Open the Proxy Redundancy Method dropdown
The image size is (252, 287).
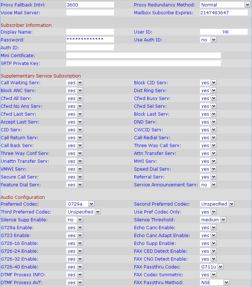[225, 5]
